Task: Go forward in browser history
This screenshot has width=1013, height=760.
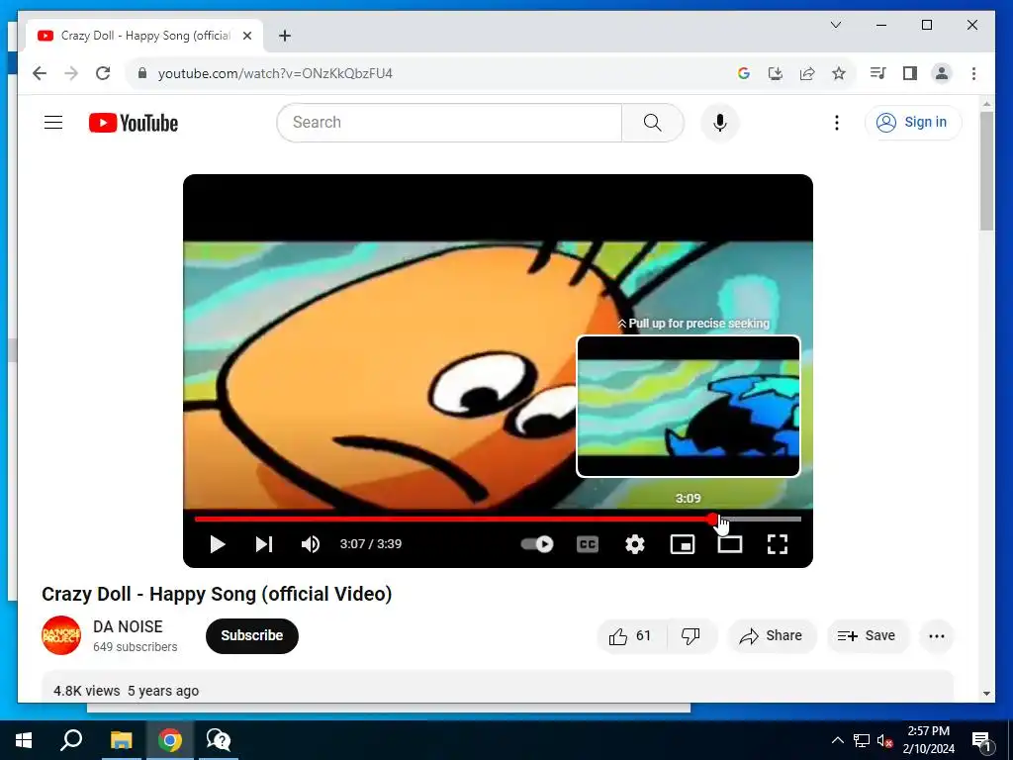Action: (x=71, y=73)
